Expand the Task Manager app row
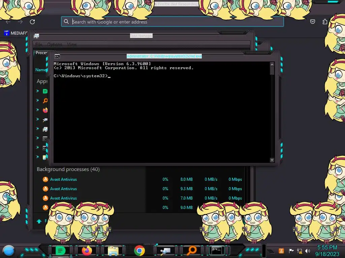 37,129
